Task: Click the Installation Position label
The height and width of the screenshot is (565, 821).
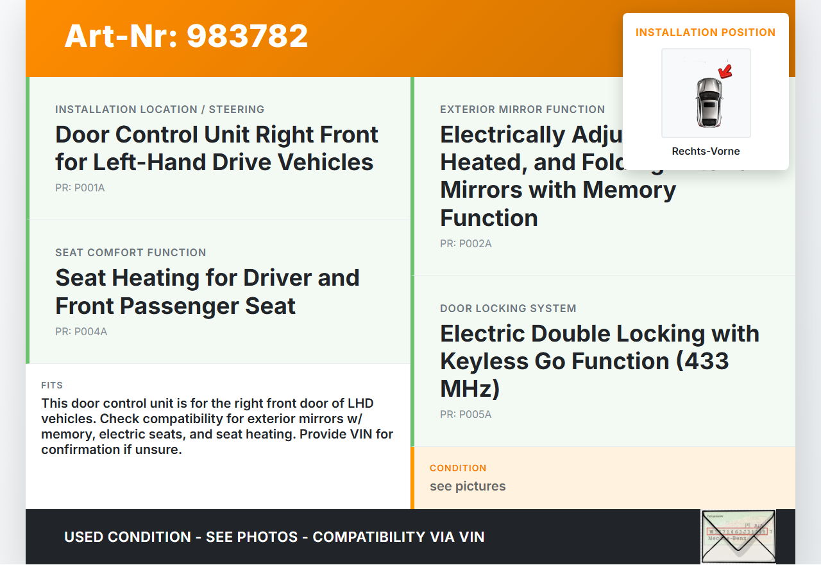Action: click(706, 32)
